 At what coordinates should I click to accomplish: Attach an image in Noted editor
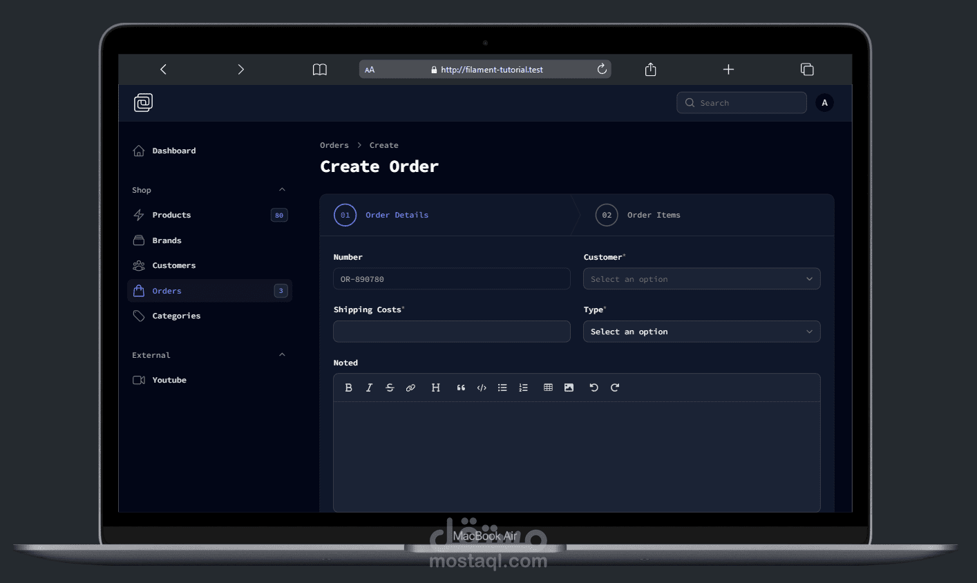[569, 388]
